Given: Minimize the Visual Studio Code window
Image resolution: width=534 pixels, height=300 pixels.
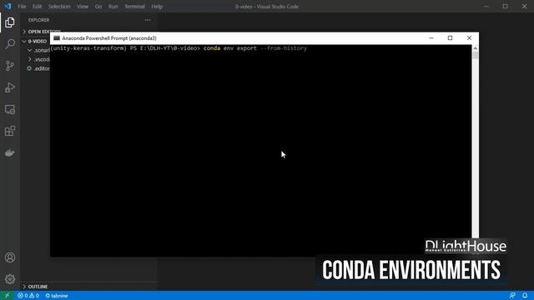Looking at the screenshot, I should pos(486,7).
